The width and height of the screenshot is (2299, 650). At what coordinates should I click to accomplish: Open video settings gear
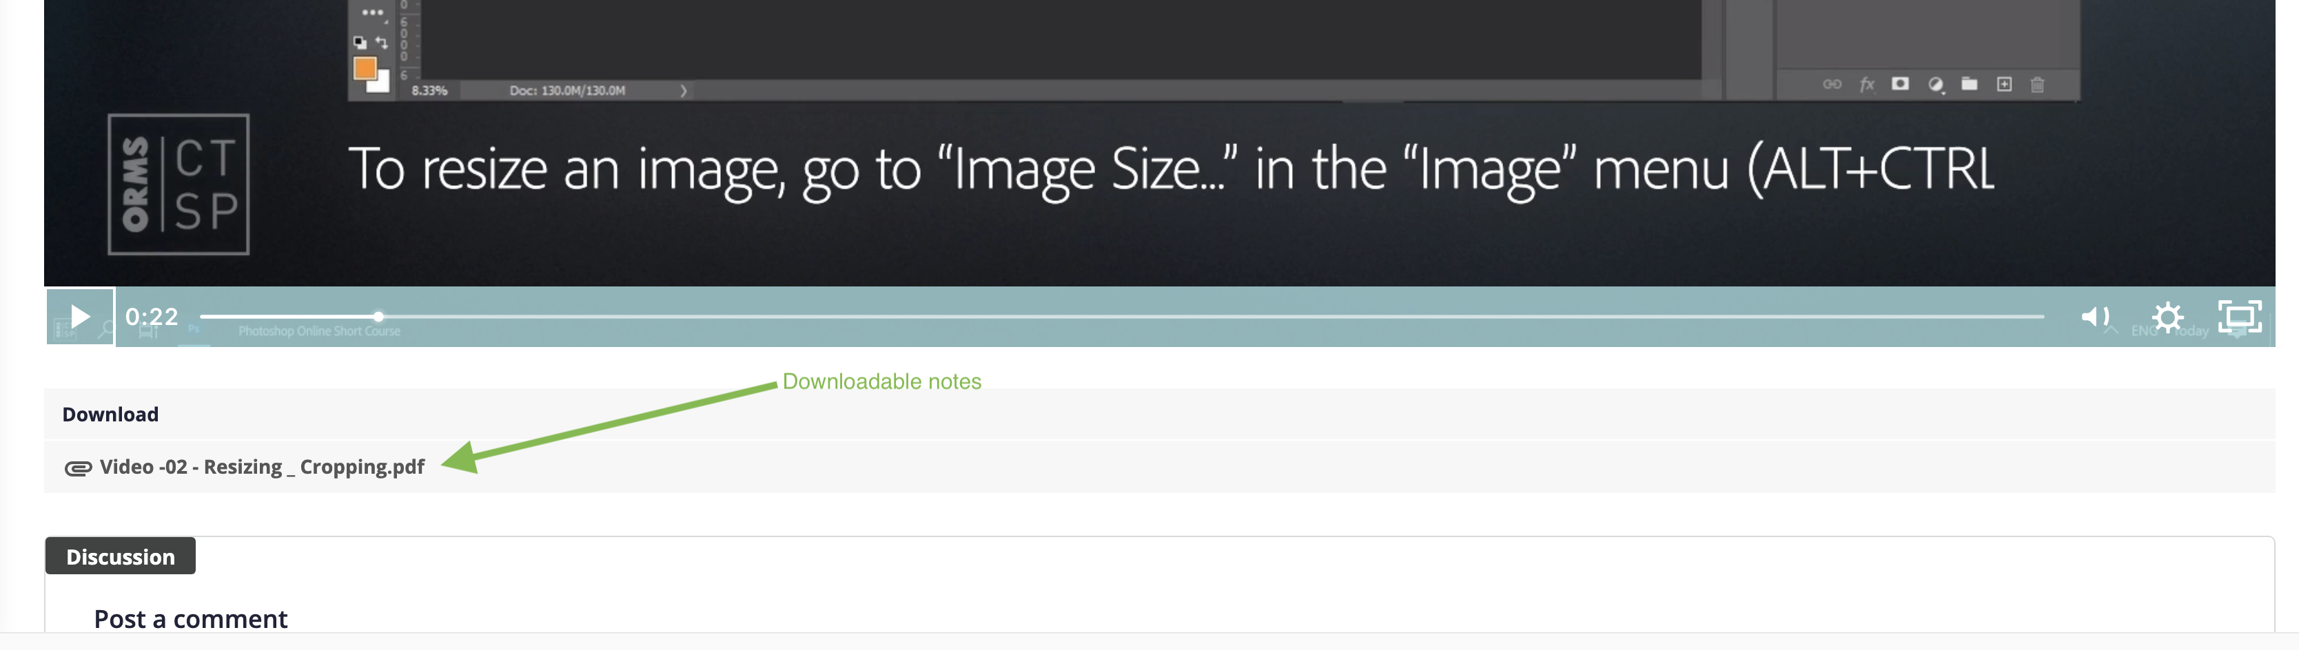[x=2167, y=317]
